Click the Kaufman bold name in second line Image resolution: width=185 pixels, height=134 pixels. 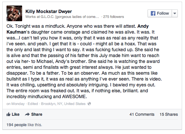16,32
